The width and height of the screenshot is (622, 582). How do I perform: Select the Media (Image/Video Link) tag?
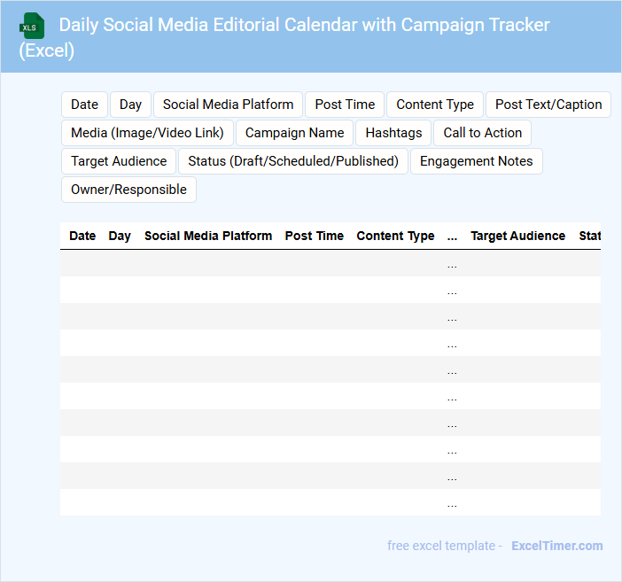point(147,133)
